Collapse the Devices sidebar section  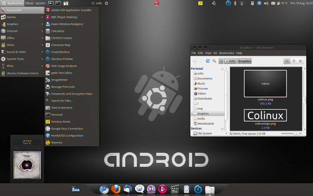(x=223, y=128)
